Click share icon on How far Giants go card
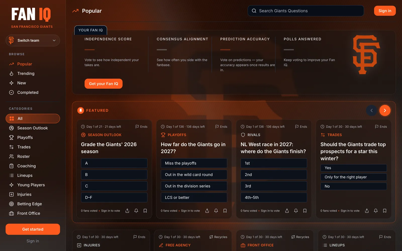 [207, 211]
